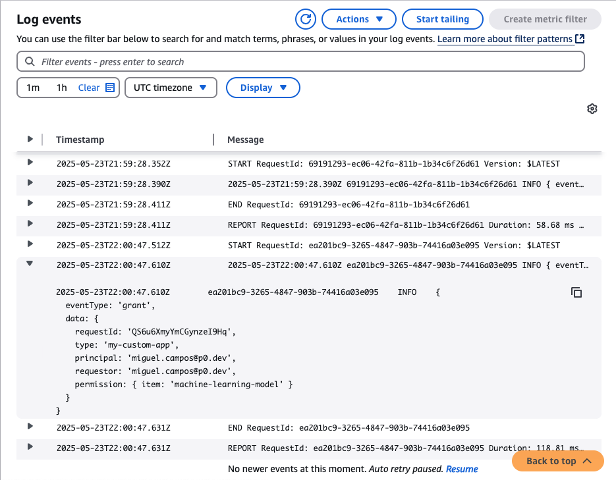Viewport: 616px width, 480px height.
Task: Open the calendar date range picker icon
Action: point(110,88)
